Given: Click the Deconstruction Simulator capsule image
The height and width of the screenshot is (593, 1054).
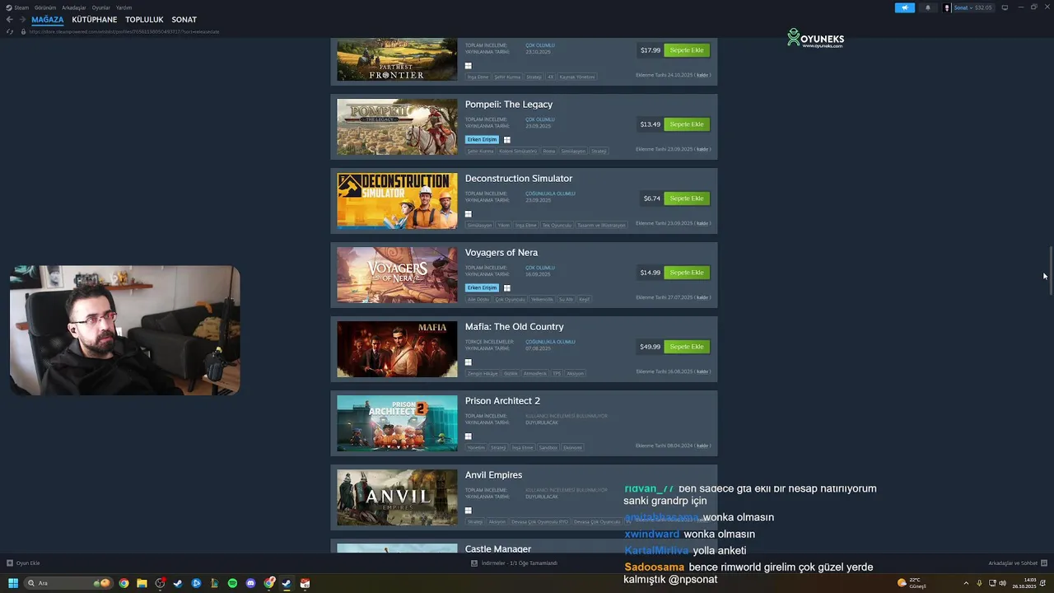Looking at the screenshot, I should click(397, 201).
